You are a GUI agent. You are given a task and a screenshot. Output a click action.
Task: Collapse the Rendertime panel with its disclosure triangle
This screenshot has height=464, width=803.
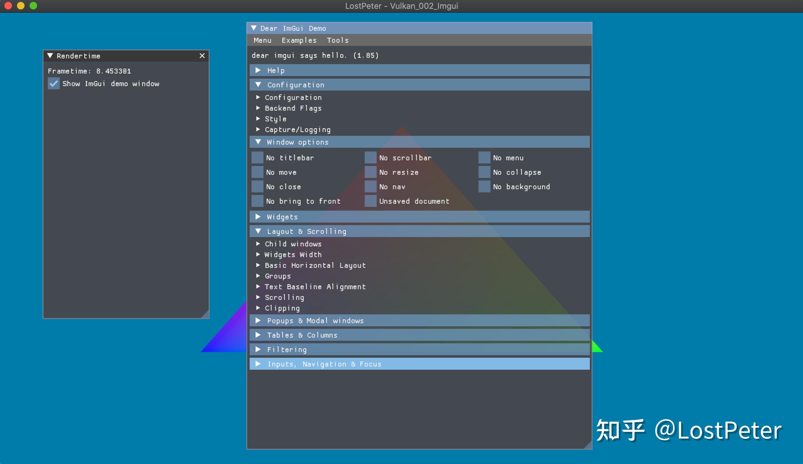pos(50,55)
